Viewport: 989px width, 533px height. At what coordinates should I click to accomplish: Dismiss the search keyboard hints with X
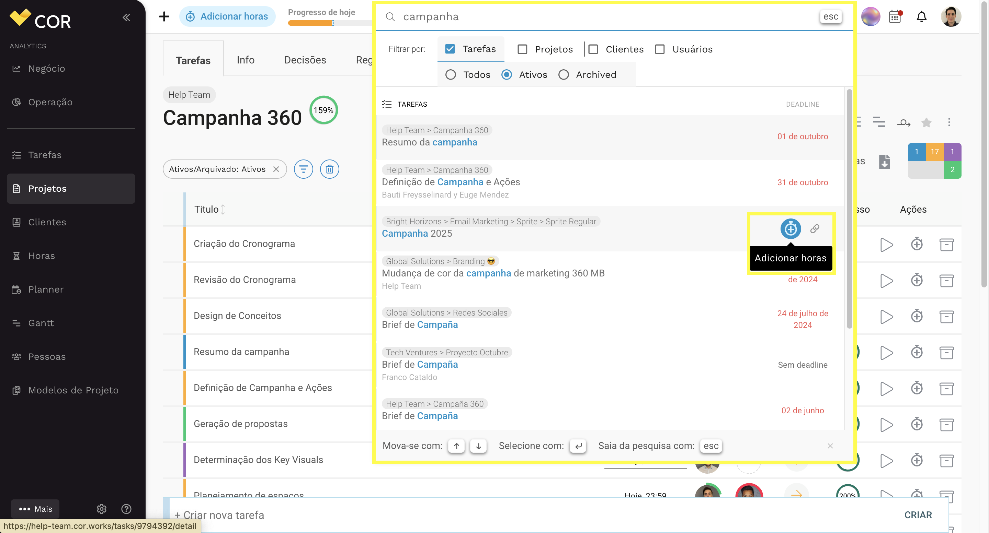pos(830,446)
